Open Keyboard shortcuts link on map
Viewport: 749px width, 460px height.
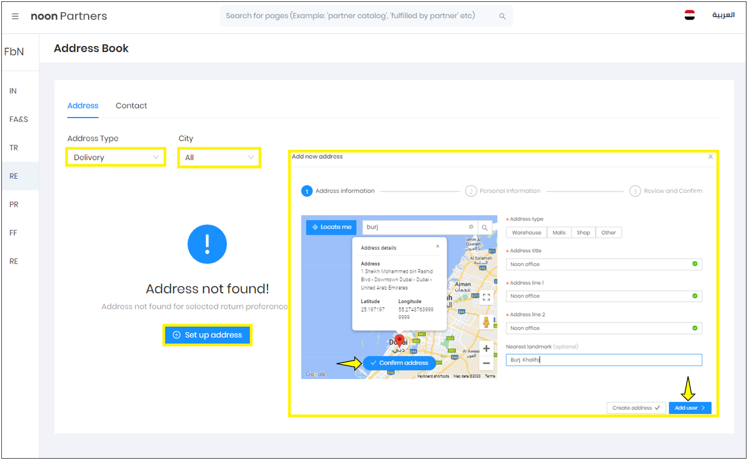click(x=433, y=376)
